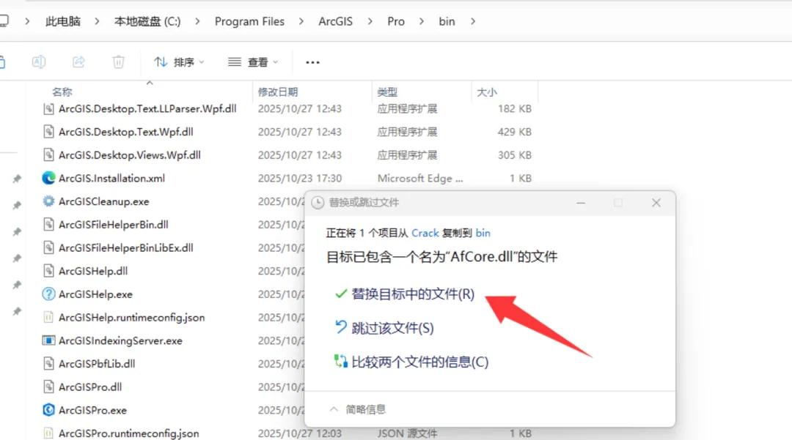The image size is (792, 440).
Task: Click the bin destination link in dialog
Action: click(x=483, y=233)
